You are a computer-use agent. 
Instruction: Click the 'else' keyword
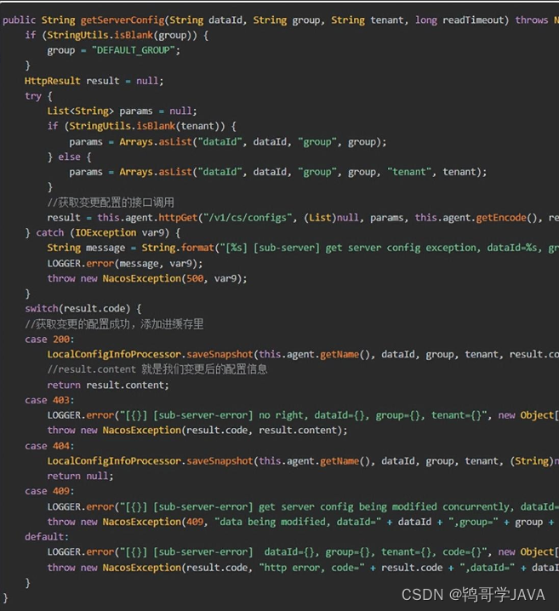click(x=69, y=157)
